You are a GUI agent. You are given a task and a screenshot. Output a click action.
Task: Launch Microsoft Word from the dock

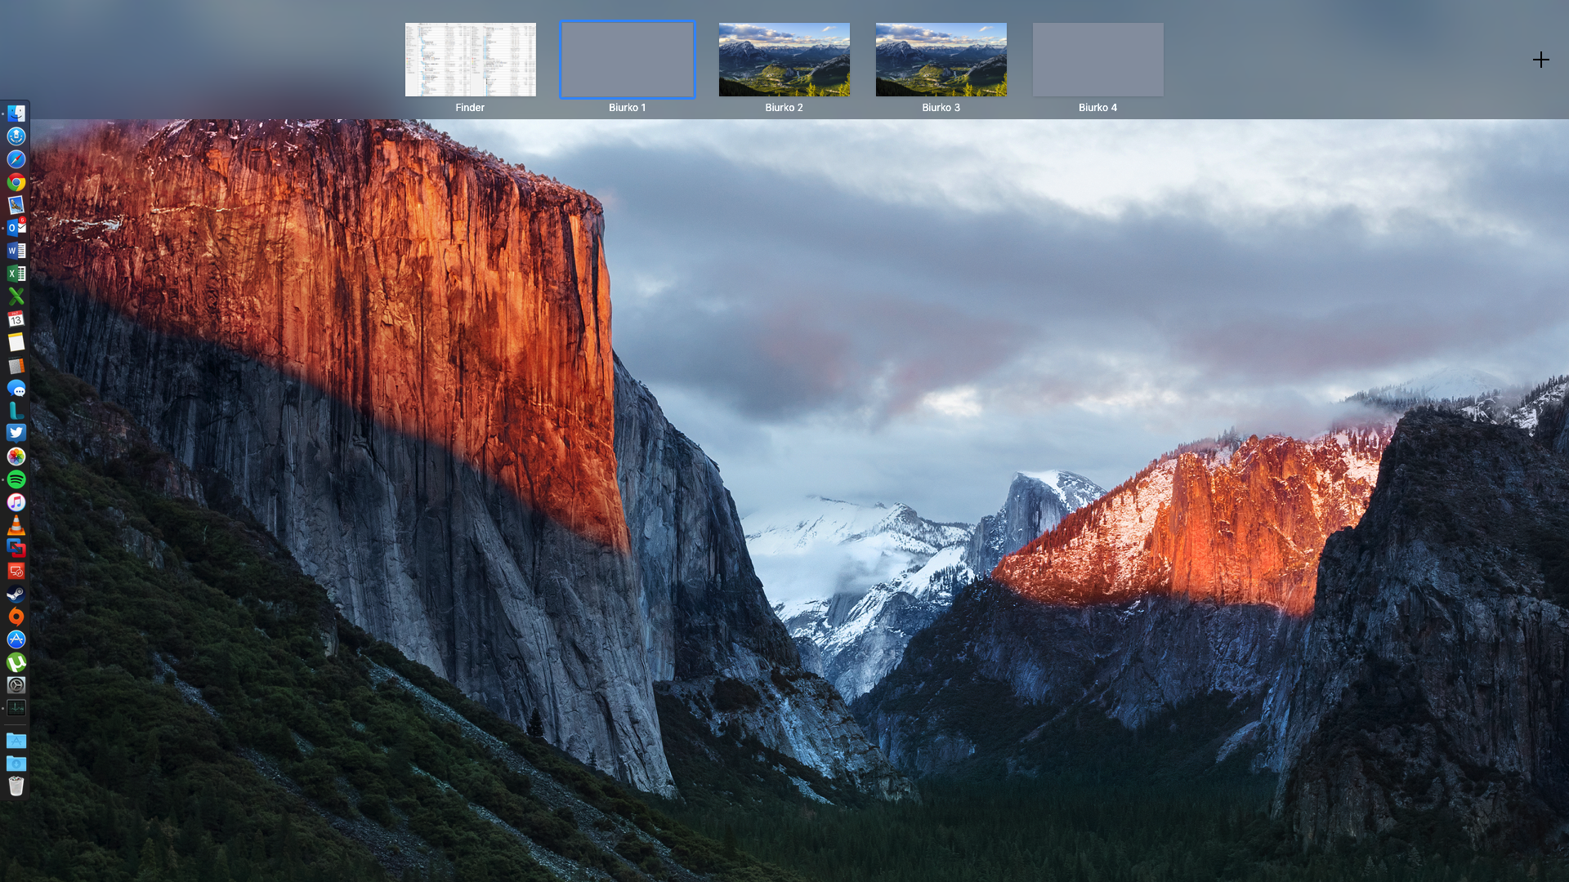16,251
